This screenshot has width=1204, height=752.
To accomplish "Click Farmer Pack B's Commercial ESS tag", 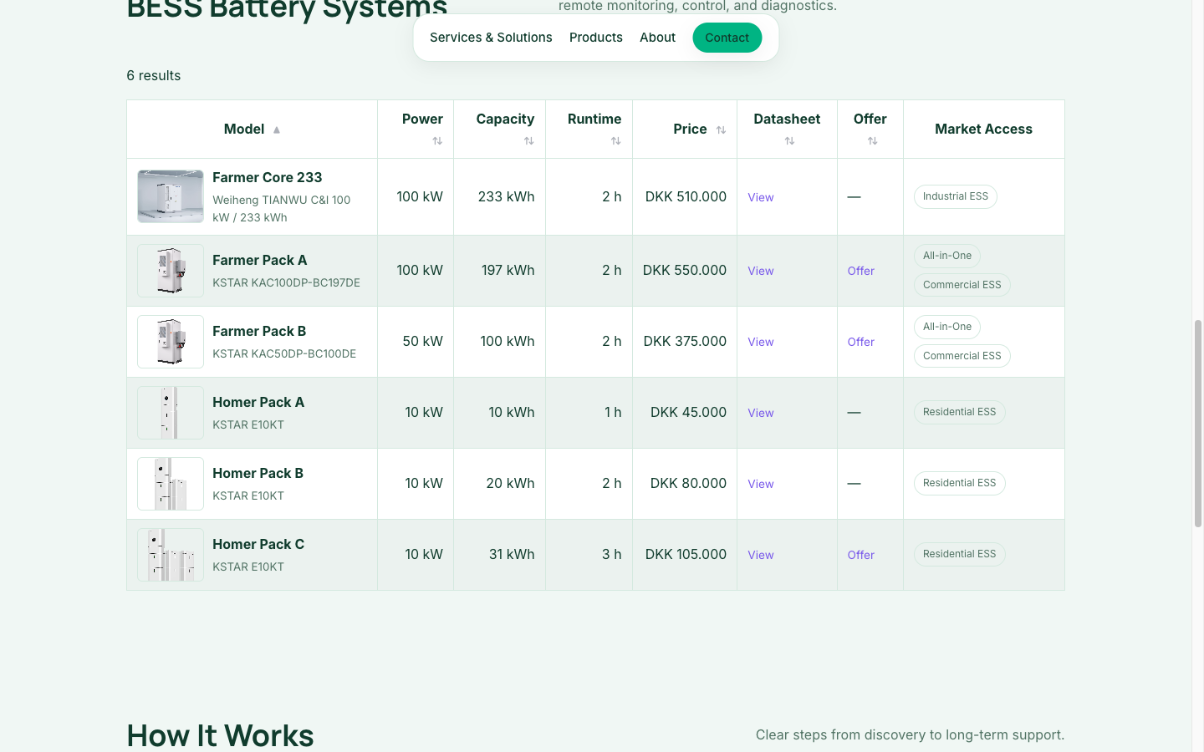I will pyautogui.click(x=962, y=356).
